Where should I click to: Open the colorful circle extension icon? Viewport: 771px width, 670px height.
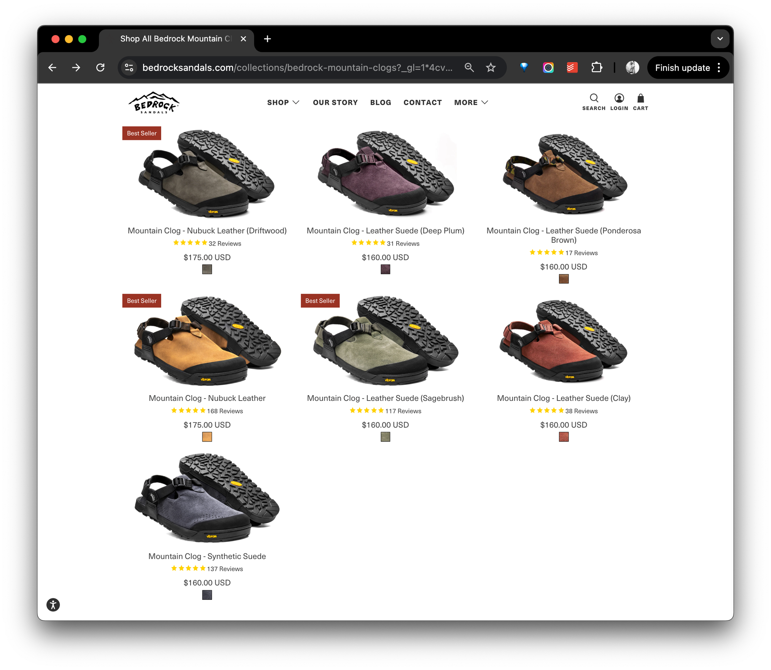coord(548,68)
